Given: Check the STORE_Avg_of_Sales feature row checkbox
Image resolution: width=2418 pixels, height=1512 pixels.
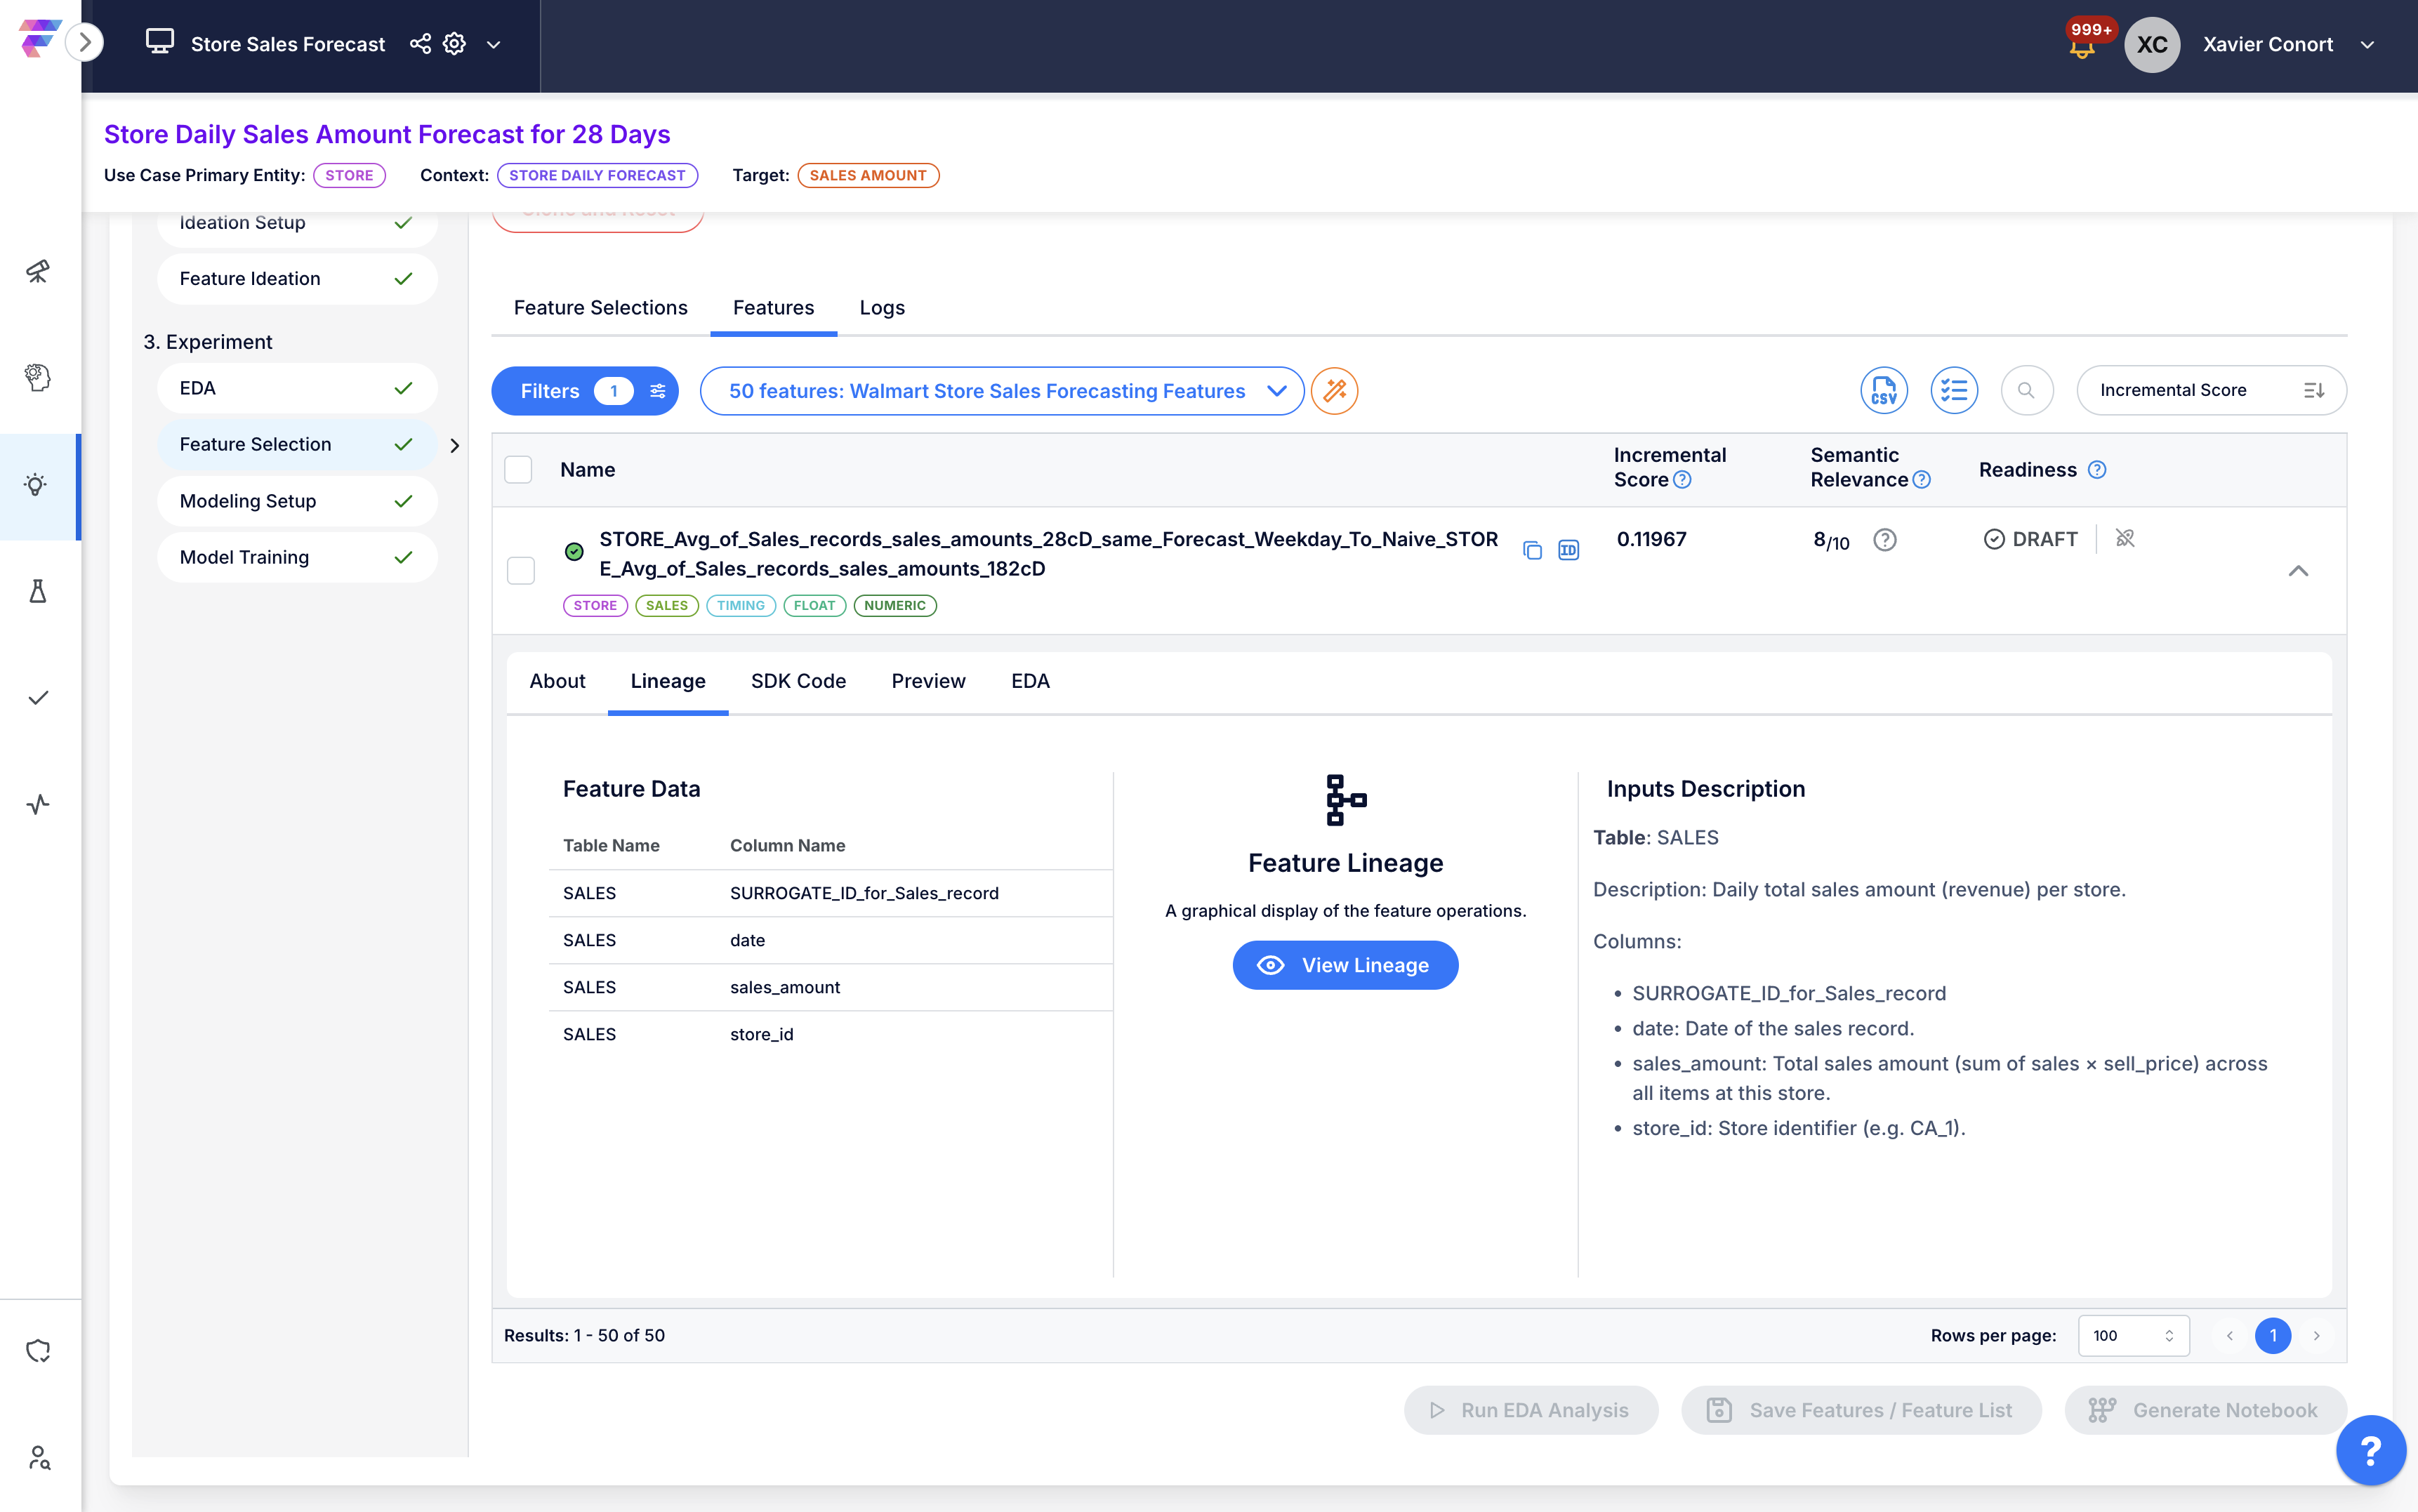Looking at the screenshot, I should coord(521,570).
